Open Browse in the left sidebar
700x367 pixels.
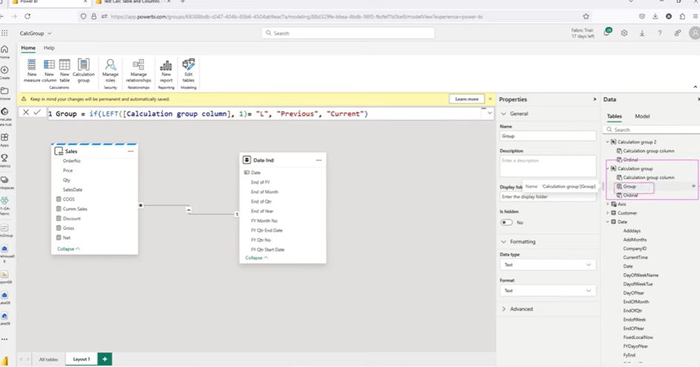[x=4, y=93]
